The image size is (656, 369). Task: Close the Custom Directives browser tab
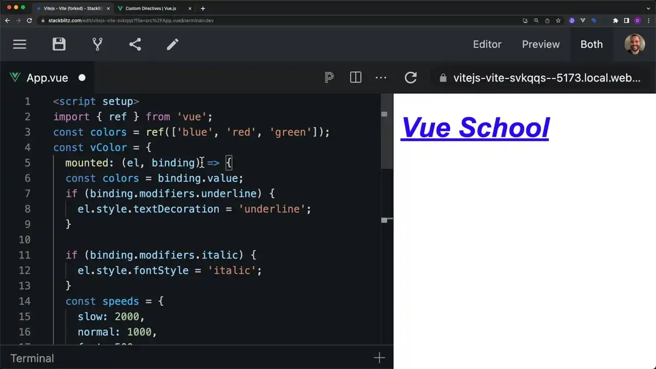click(x=190, y=8)
